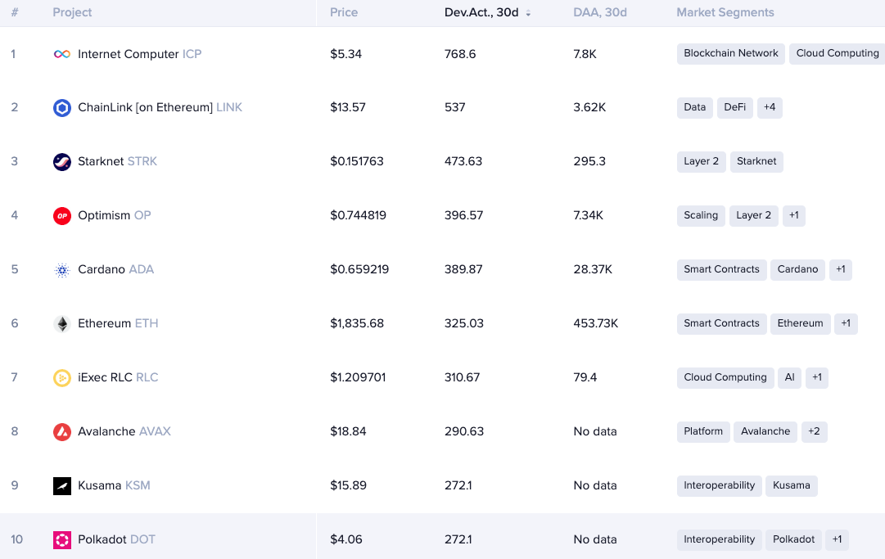Select Layer 2 tag in Starknet row

pos(701,161)
